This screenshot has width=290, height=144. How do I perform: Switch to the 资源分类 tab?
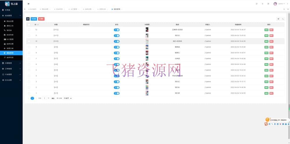point(102,9)
